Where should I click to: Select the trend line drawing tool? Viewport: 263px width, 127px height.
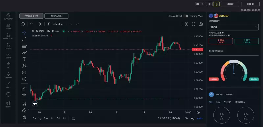(x=24, y=39)
